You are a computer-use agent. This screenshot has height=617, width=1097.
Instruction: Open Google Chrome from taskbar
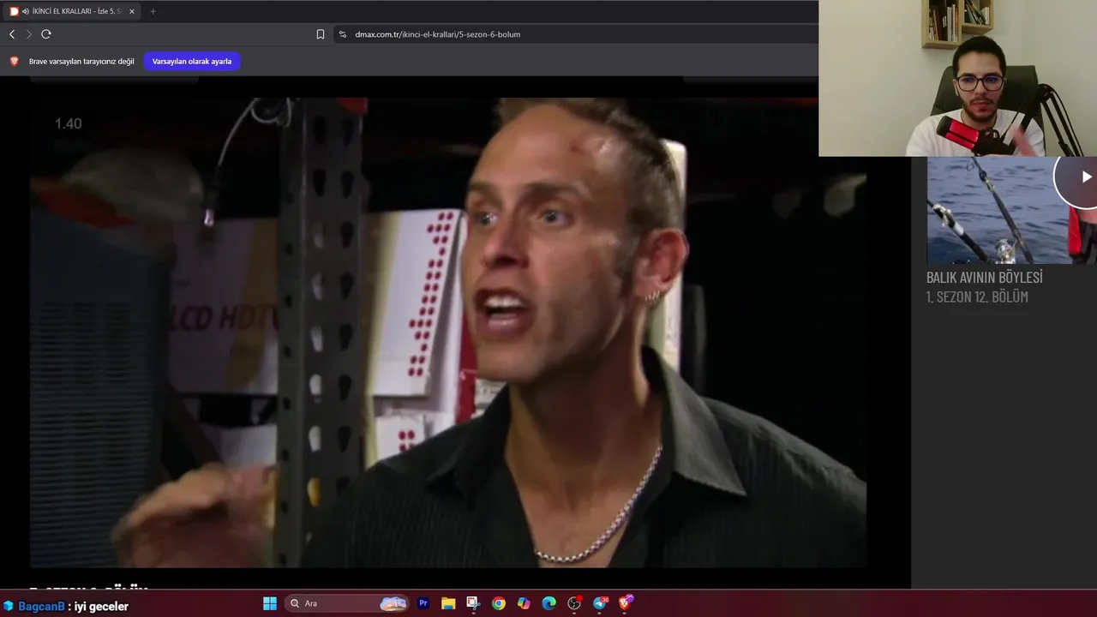tap(499, 603)
